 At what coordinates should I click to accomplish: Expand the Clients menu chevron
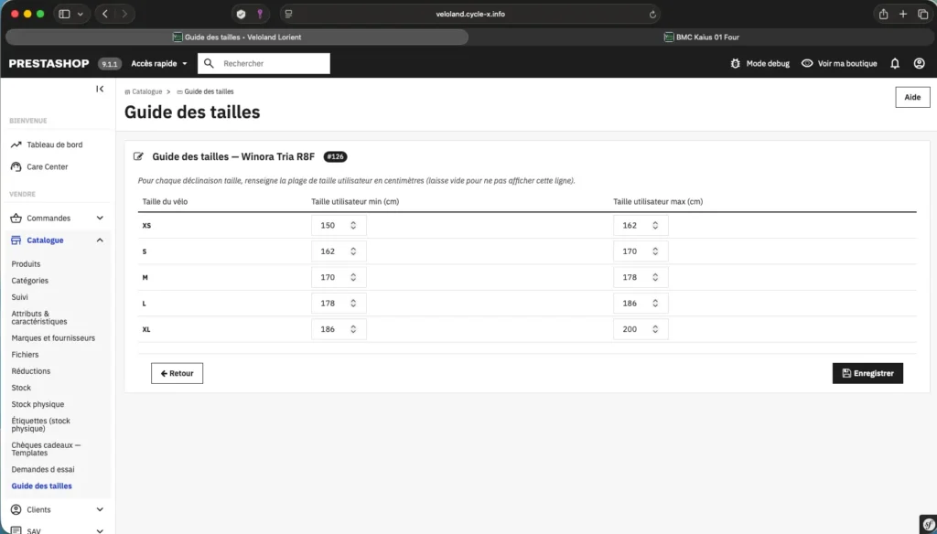[x=100, y=509]
